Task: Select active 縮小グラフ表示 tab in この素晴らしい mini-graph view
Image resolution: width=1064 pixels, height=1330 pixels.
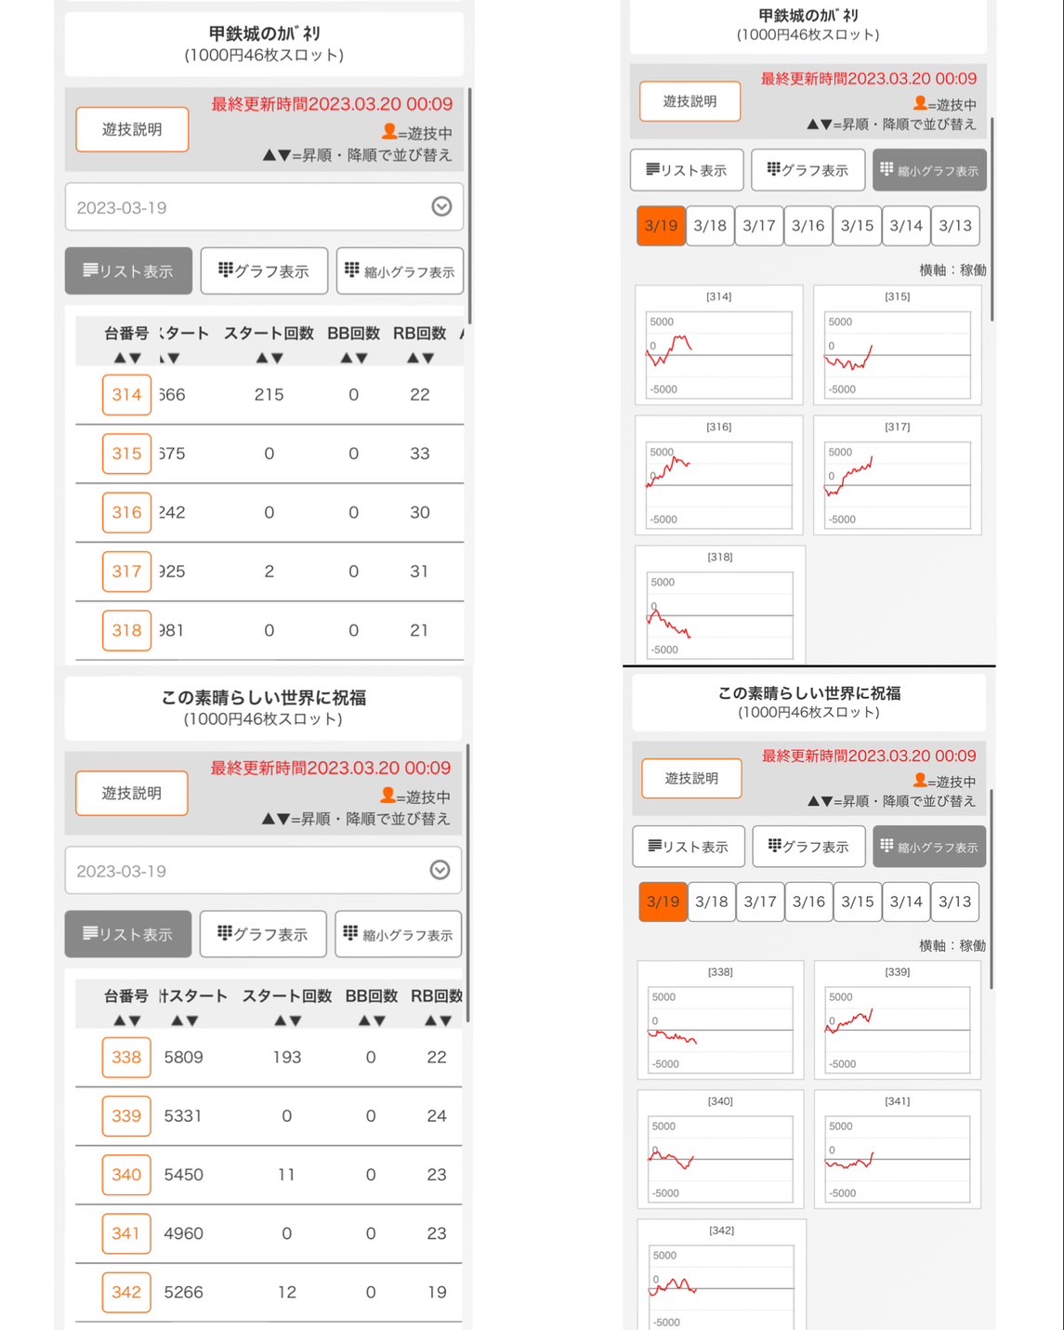Action: pyautogui.click(x=929, y=847)
